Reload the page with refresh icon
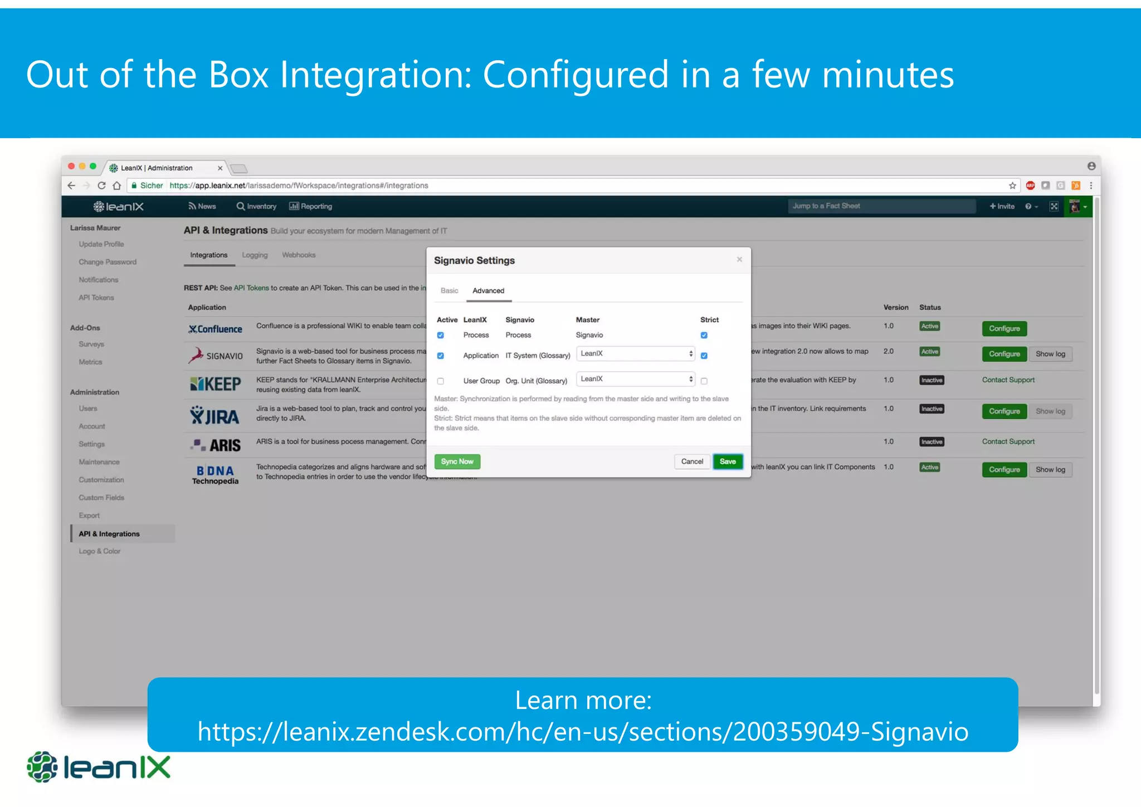 [x=101, y=186]
